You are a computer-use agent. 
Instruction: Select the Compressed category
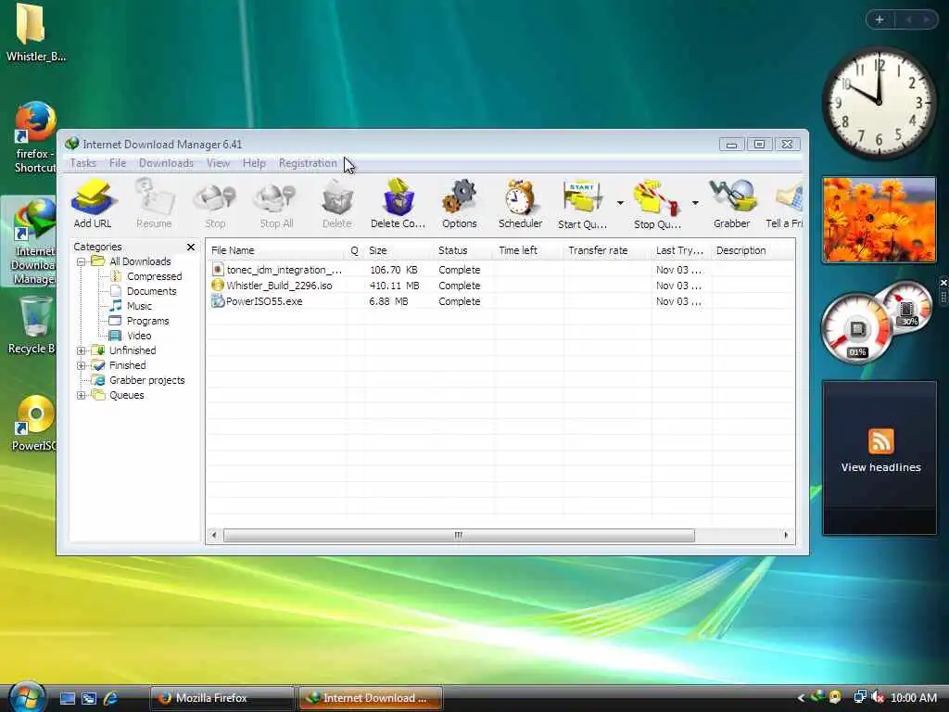coord(154,276)
